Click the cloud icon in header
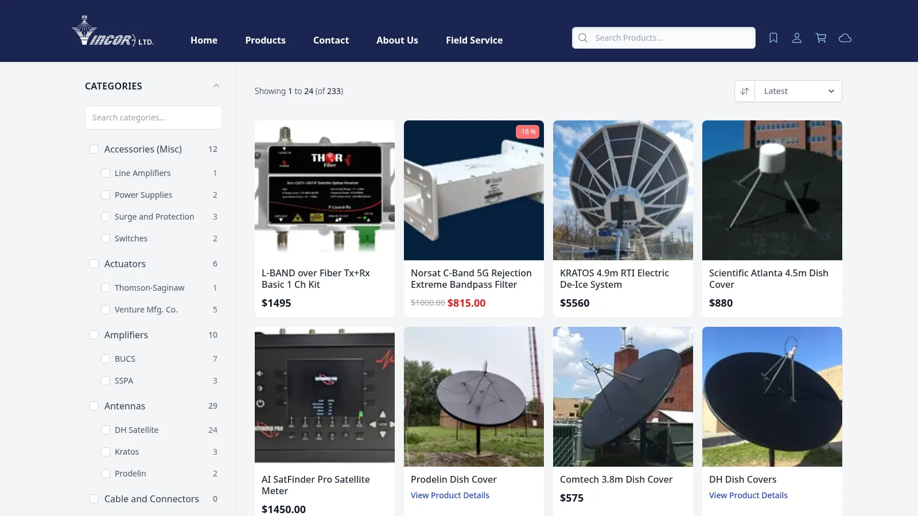Screen dimensions: 918x516 click(x=845, y=38)
